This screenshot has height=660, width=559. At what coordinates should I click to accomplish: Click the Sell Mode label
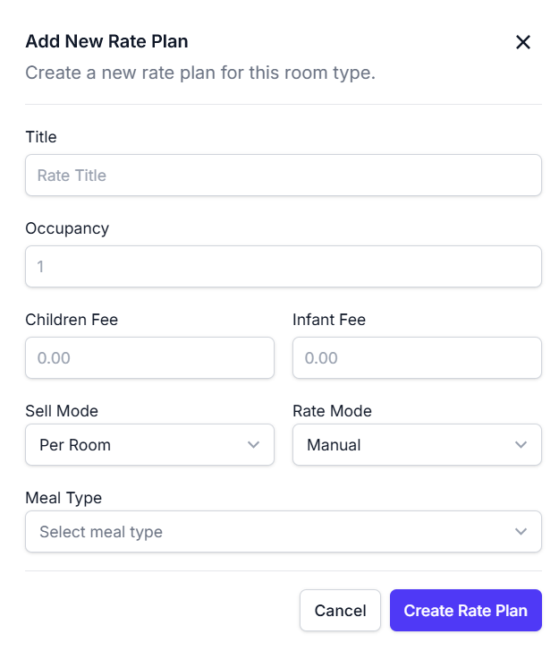pos(62,411)
